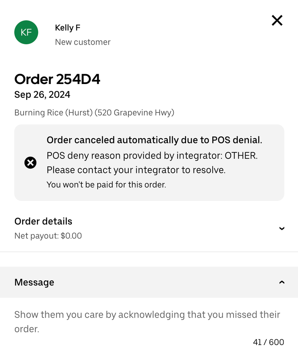The width and height of the screenshot is (298, 351).
Task: Click the 'You won't be paid' note
Action: tap(106, 184)
